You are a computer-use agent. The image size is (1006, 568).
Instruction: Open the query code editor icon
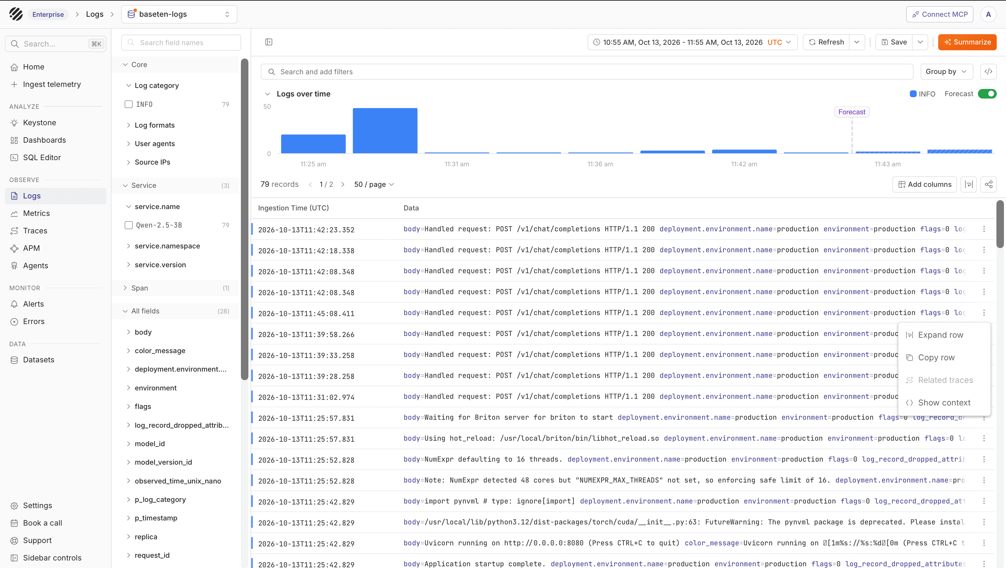point(988,72)
